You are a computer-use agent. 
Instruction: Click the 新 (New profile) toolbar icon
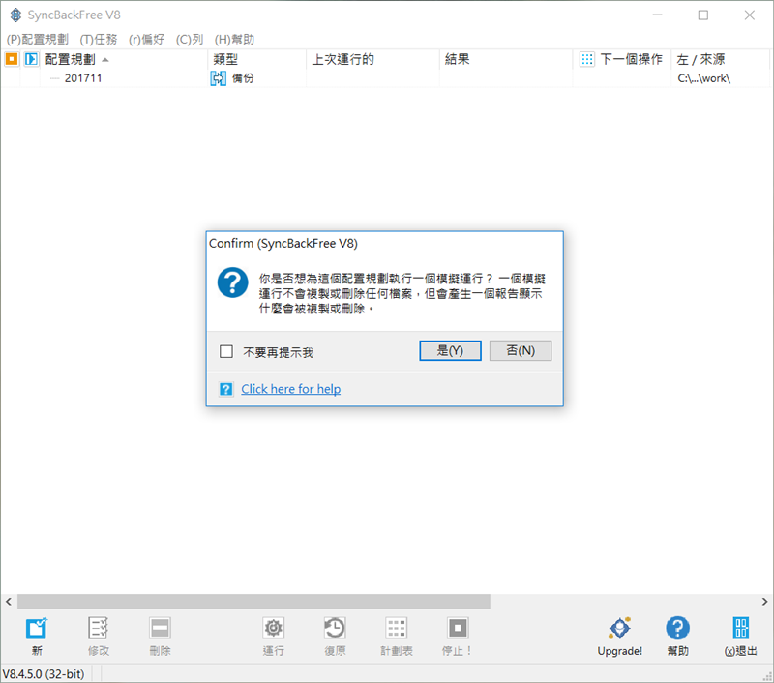click(x=37, y=628)
